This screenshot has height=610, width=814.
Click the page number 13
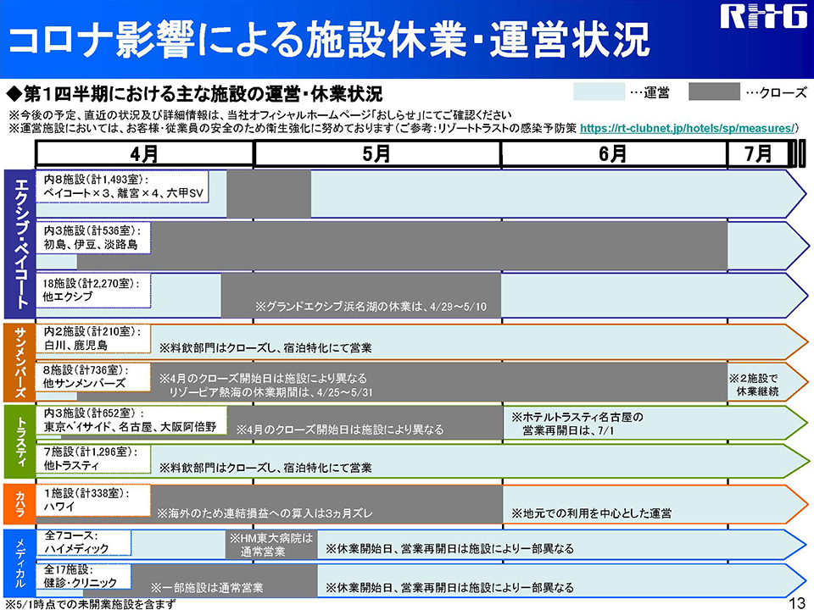point(796,603)
